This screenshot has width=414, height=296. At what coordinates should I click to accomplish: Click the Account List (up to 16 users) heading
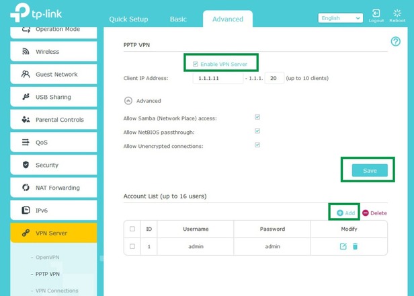(165, 196)
